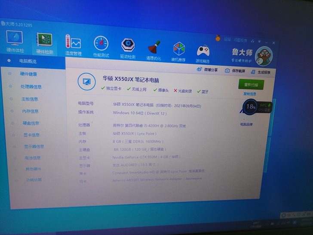313x235 pixels.
Task: Open 论坛 forum link in title bar
Action: click(227, 39)
